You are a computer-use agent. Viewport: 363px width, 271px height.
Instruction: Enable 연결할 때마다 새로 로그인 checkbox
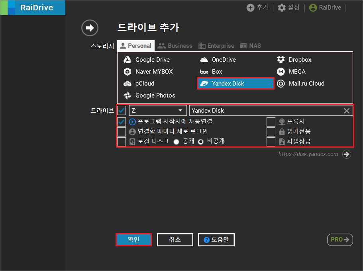(x=122, y=132)
